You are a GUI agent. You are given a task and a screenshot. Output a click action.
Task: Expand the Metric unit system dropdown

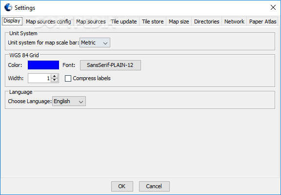pos(95,43)
